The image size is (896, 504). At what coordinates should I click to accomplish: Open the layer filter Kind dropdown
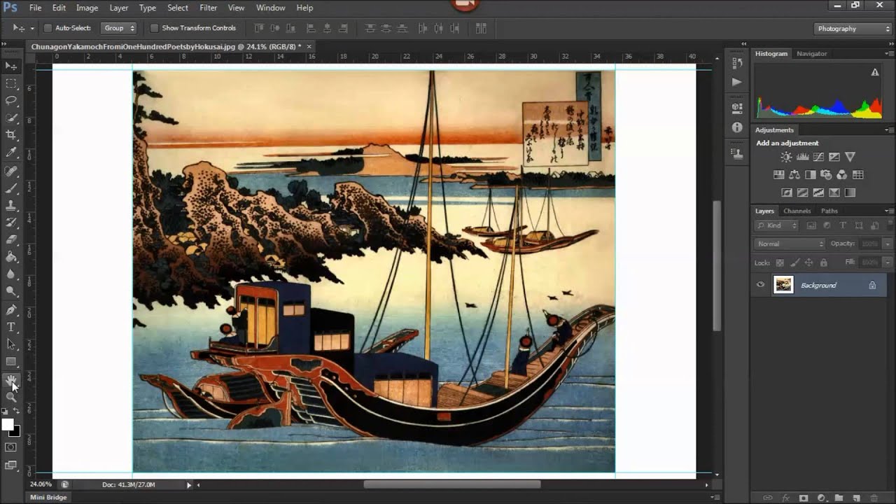pyautogui.click(x=776, y=225)
